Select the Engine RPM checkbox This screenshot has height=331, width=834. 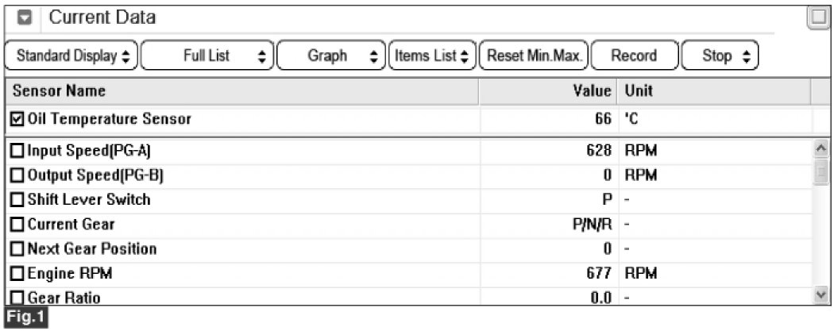click(x=17, y=274)
